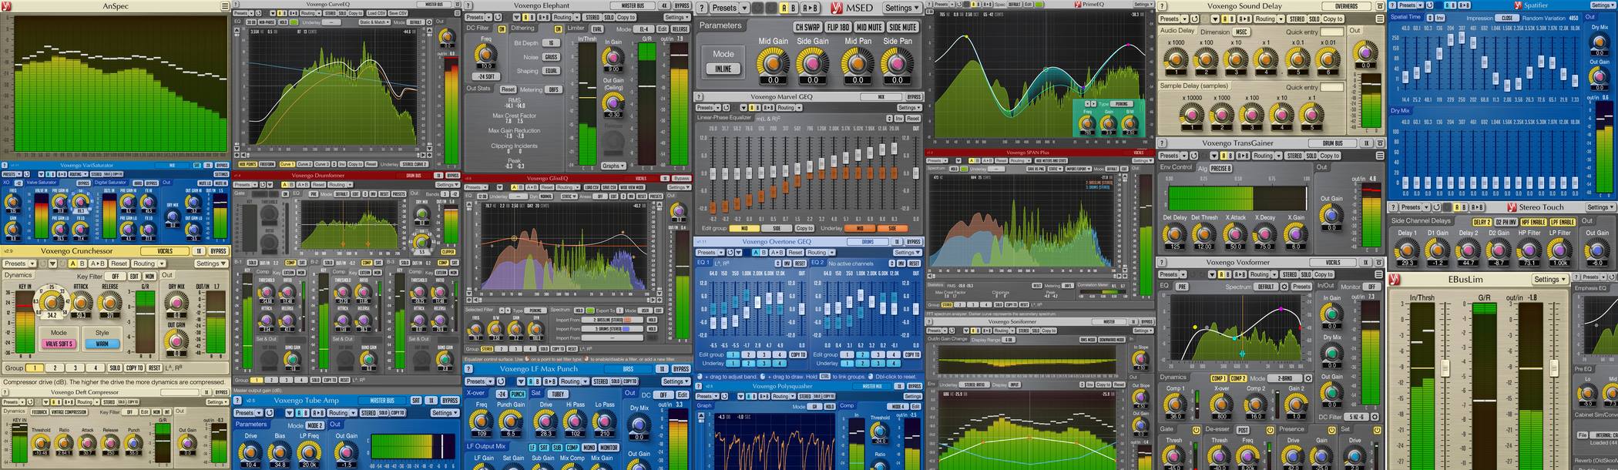Image resolution: width=1618 pixels, height=470 pixels.
Task: Open the Graphs dropdown in Elephant
Action: click(613, 166)
